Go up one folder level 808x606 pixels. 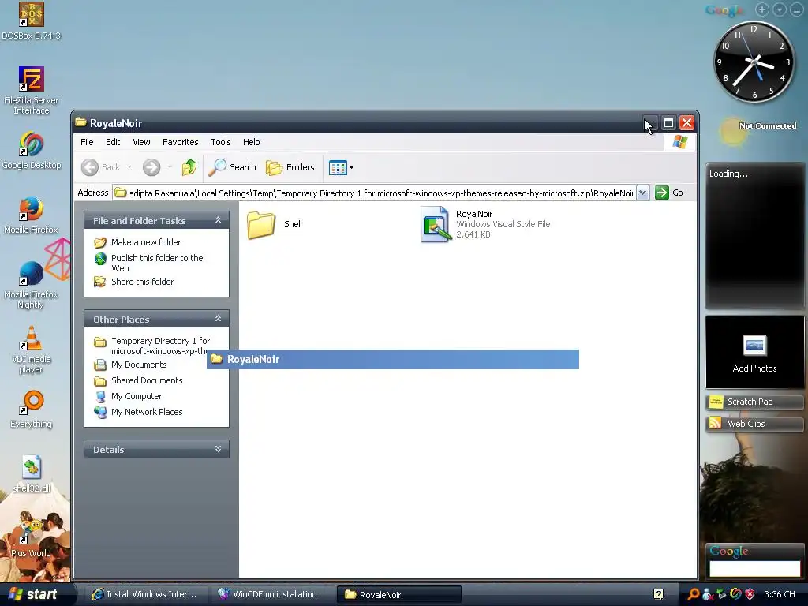[x=189, y=167]
